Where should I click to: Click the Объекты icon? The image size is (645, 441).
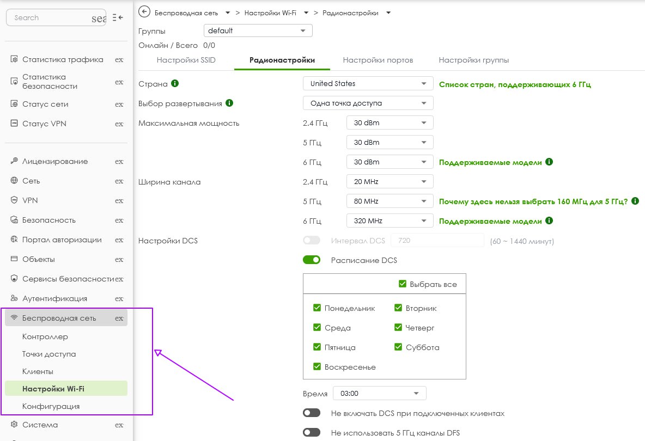coord(14,259)
